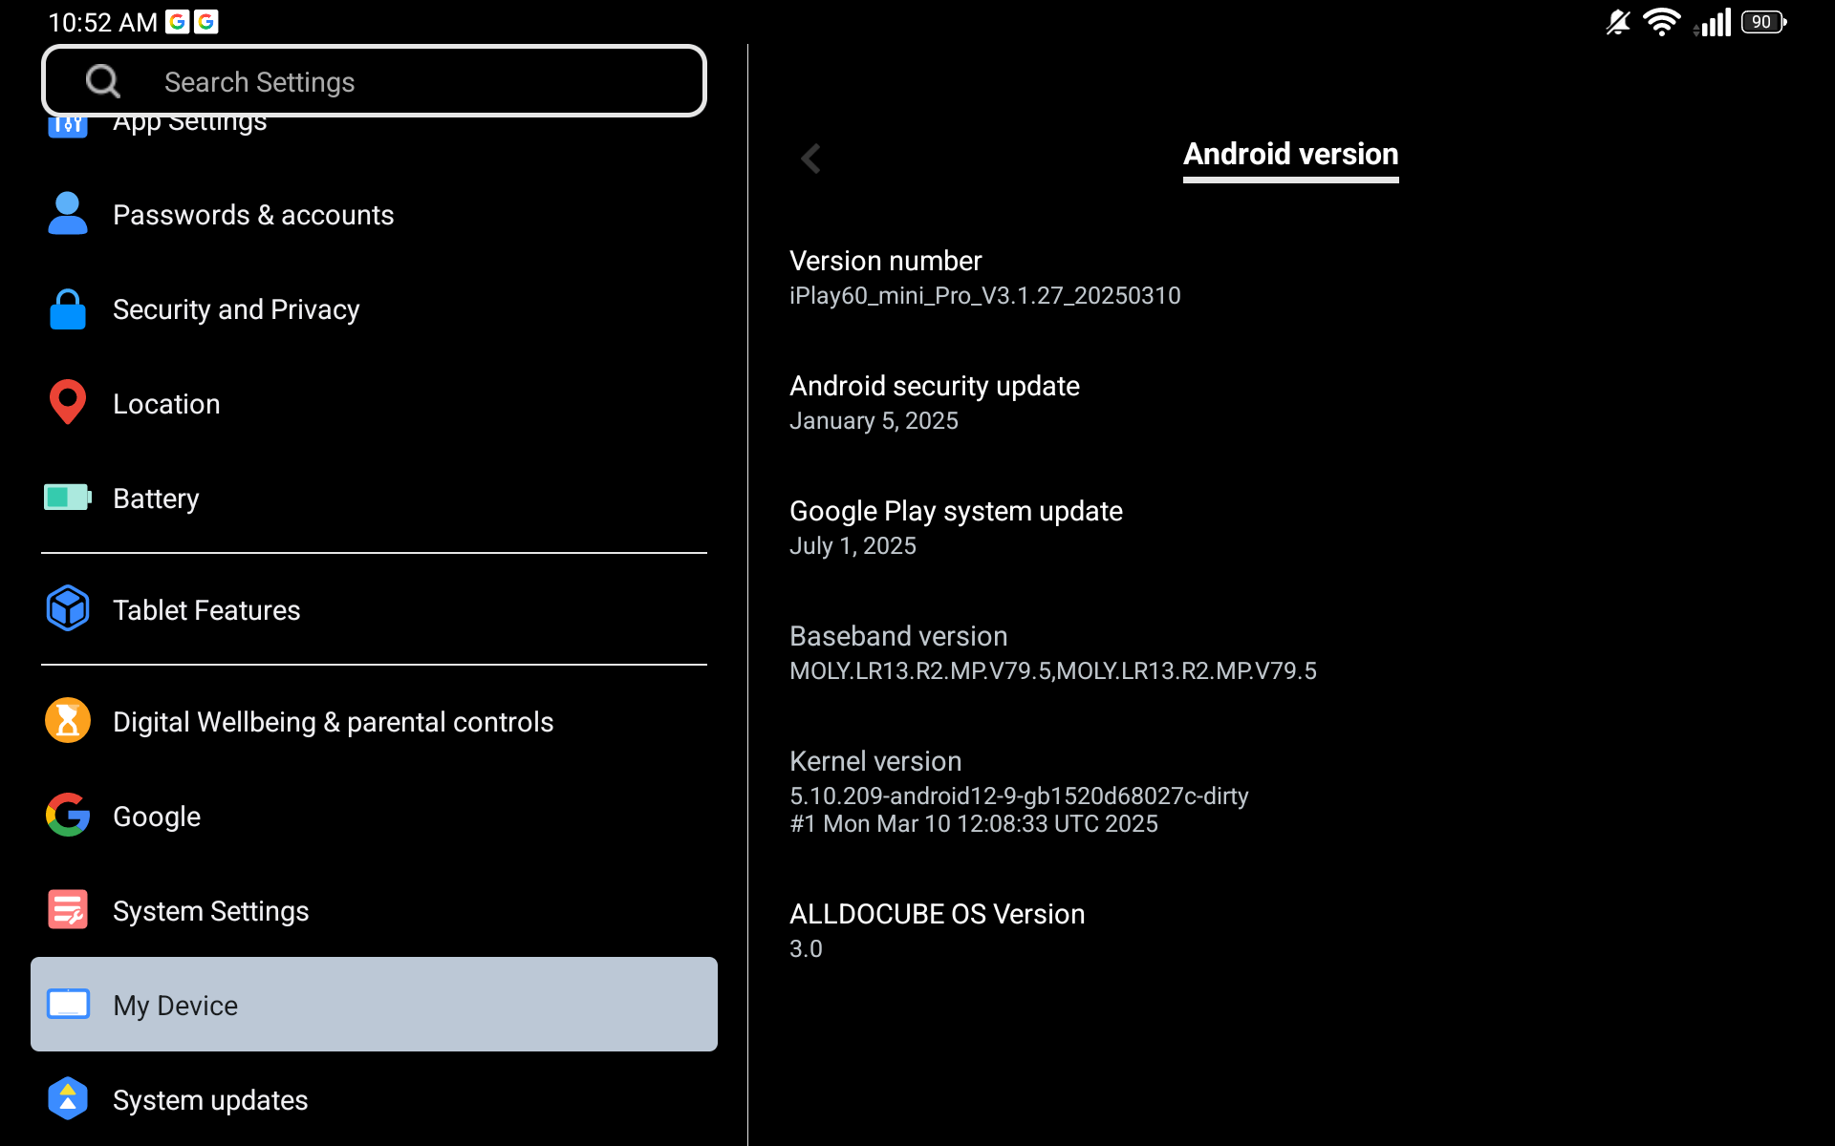Open Passwords & accounts settings

pyautogui.click(x=253, y=214)
